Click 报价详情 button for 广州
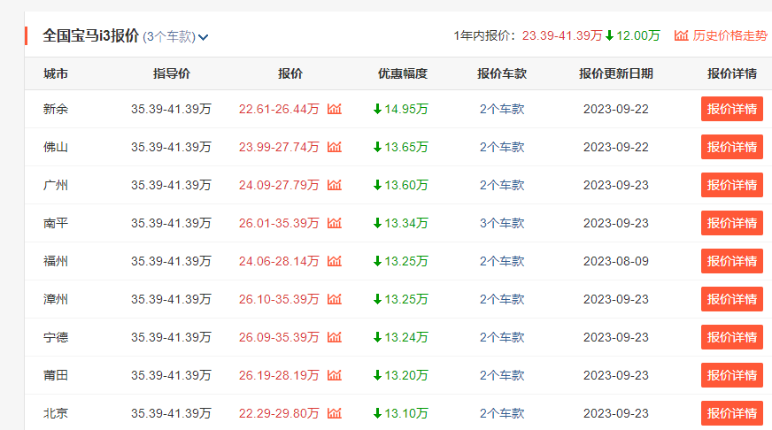 732,185
